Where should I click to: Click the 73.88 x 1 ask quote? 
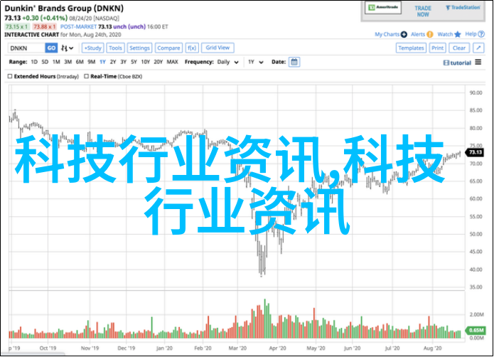pyautogui.click(x=44, y=27)
